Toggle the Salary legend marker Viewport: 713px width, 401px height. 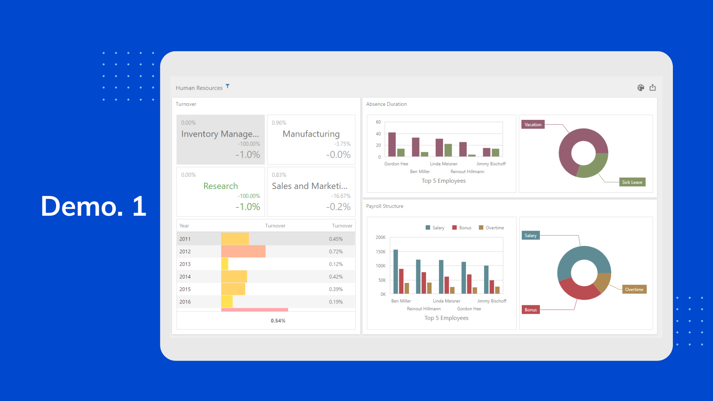coord(428,228)
